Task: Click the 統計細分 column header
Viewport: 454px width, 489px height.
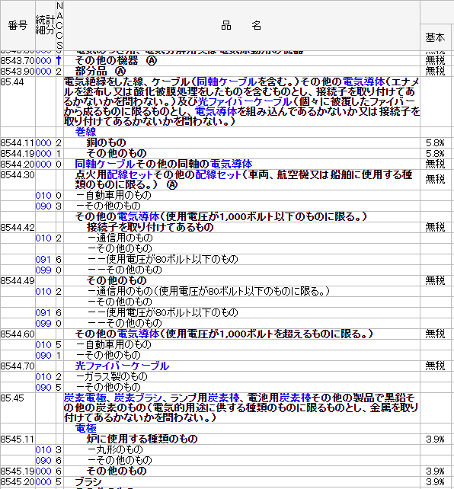Action: pyautogui.click(x=46, y=25)
